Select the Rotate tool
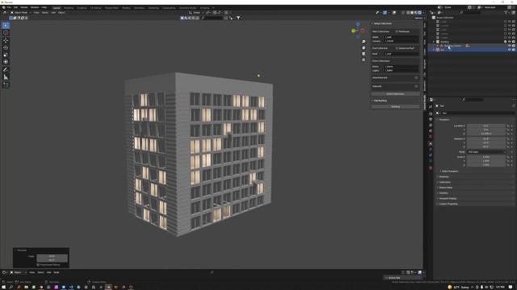Screen dimensions: 517x290 click(x=6, y=48)
